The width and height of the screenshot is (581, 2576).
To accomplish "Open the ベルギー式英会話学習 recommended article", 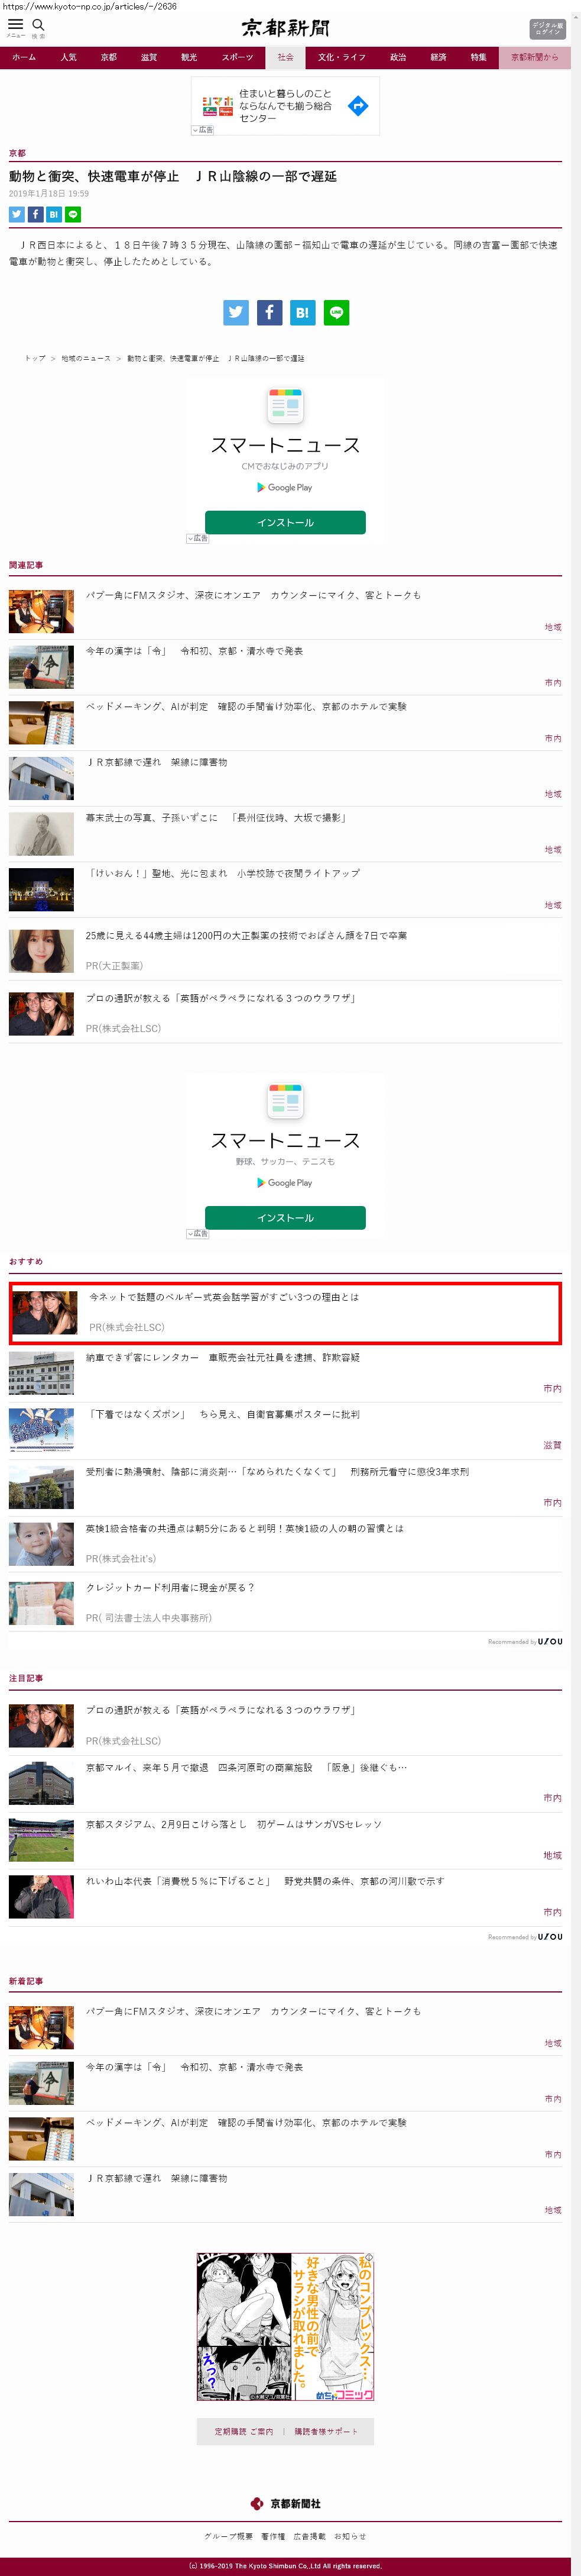I will (223, 1297).
